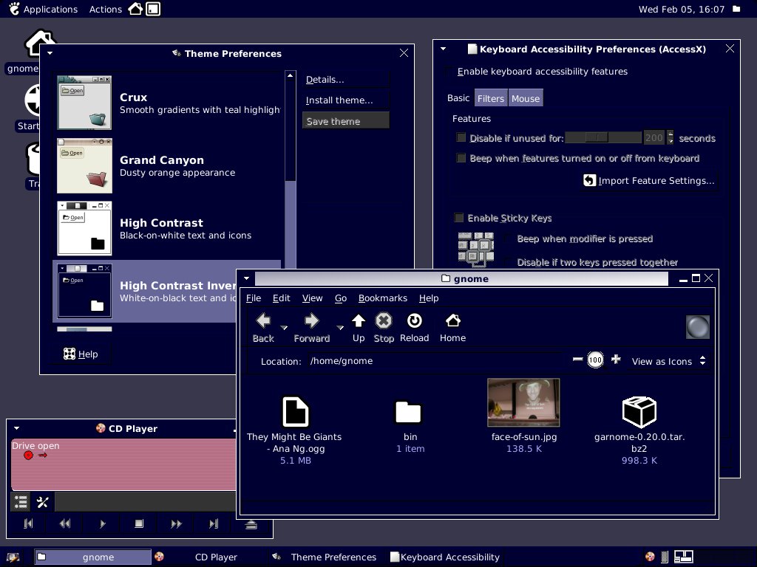Skip to previous track in CD Player

[x=28, y=523]
